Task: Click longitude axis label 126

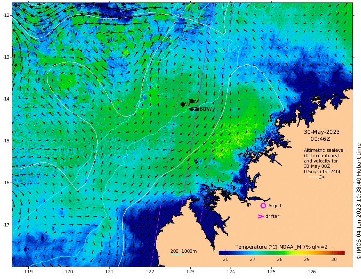Action: coord(312,272)
